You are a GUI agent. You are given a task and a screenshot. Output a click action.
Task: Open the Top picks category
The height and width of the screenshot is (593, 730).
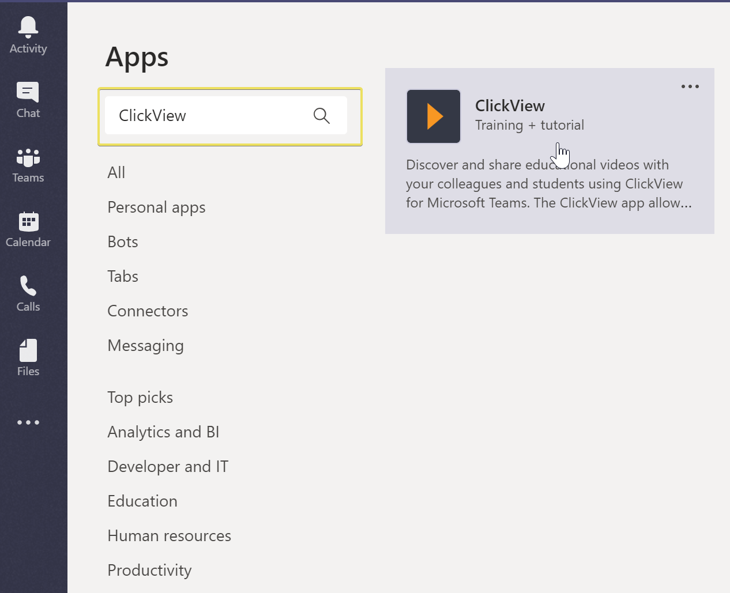[140, 398]
